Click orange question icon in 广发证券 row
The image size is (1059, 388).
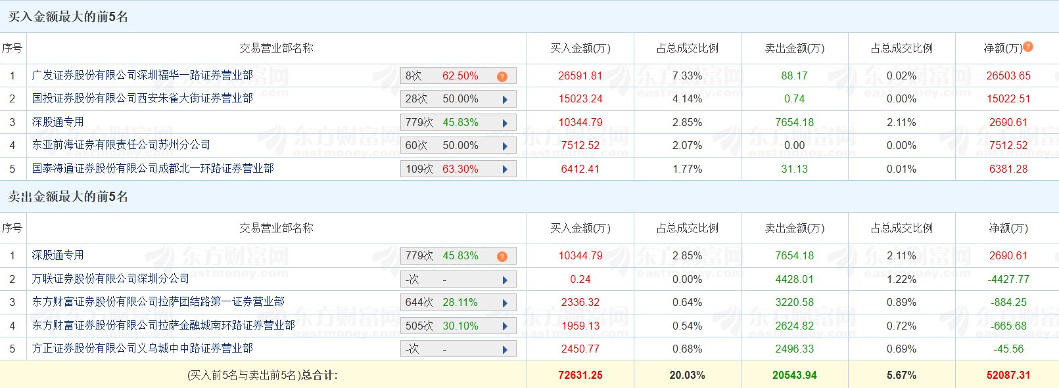pos(502,76)
